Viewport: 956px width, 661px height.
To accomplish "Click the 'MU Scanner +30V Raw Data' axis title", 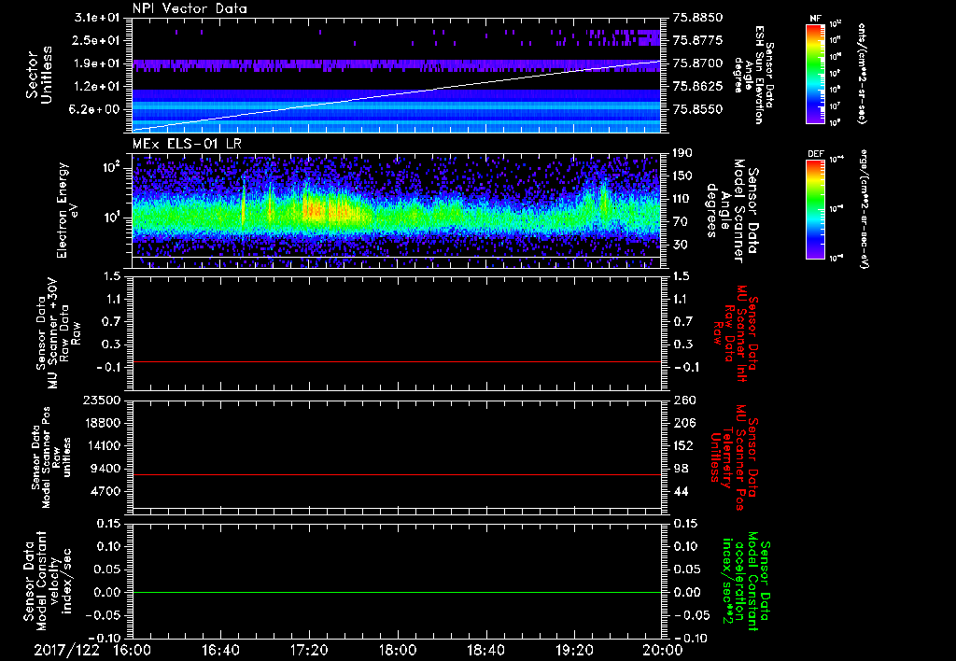I will pos(57,333).
